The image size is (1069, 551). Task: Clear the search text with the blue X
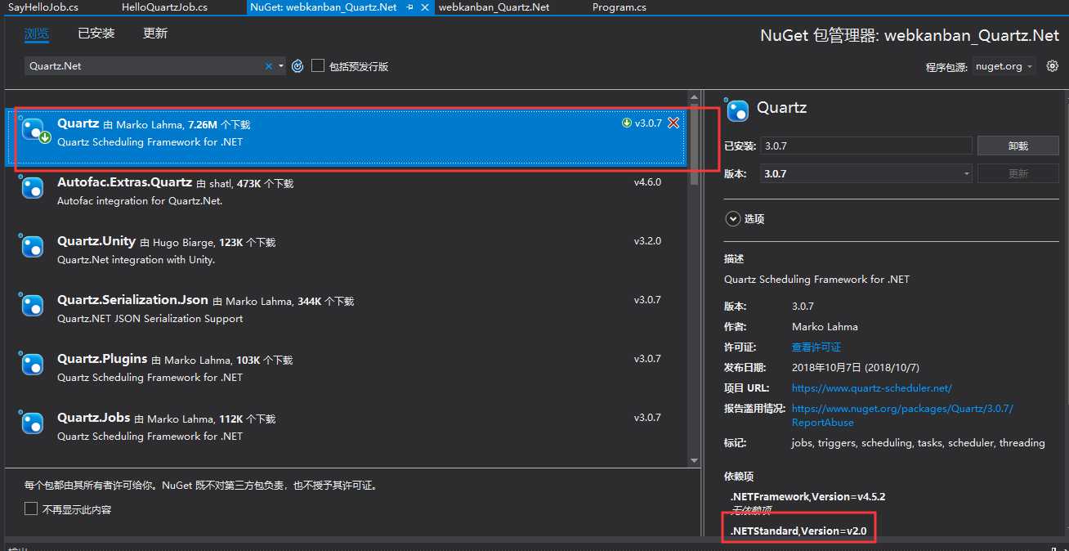[269, 66]
